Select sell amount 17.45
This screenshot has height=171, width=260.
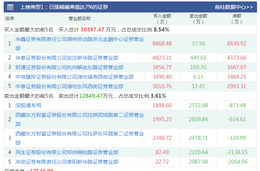(198, 86)
